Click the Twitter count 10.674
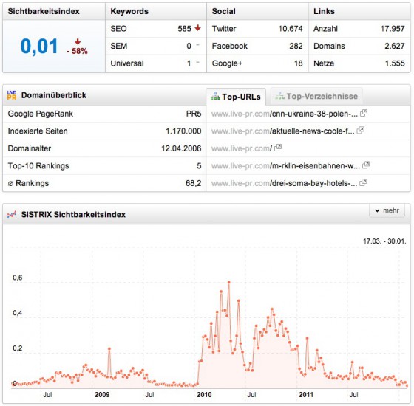This screenshot has height=406, width=414. tap(291, 29)
